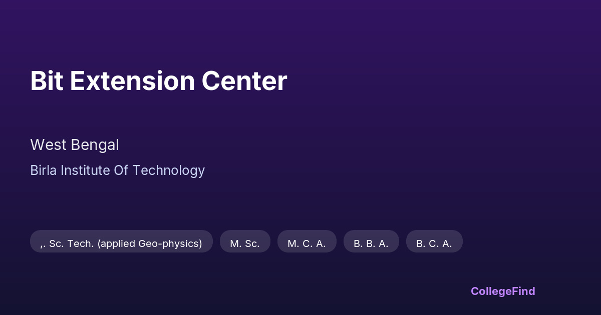The image size is (601, 315).
Task: Click "Tech." in the Geo-physics chip
Action: [81, 243]
